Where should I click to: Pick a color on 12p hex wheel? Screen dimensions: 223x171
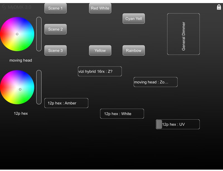point(17,87)
